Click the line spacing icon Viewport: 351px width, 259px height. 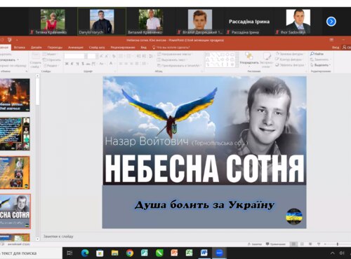pos(151,56)
